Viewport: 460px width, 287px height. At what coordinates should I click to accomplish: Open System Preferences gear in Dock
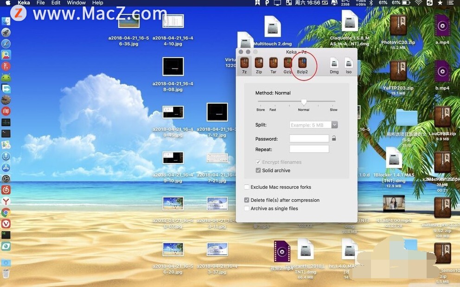pyautogui.click(x=6, y=179)
